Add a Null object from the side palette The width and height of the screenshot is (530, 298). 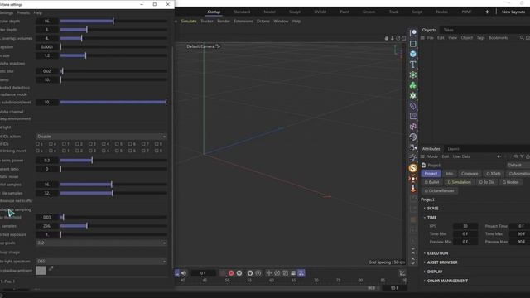pos(413,33)
